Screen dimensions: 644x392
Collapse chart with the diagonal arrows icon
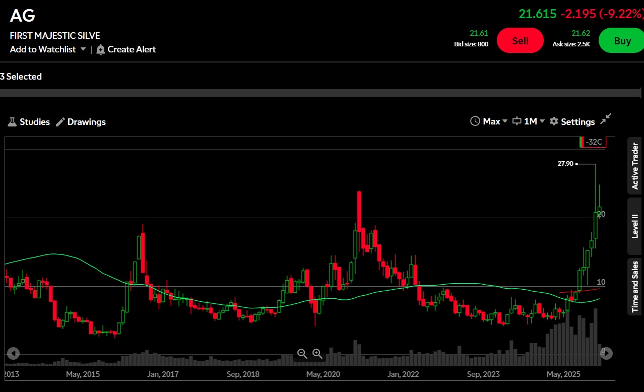coord(606,118)
